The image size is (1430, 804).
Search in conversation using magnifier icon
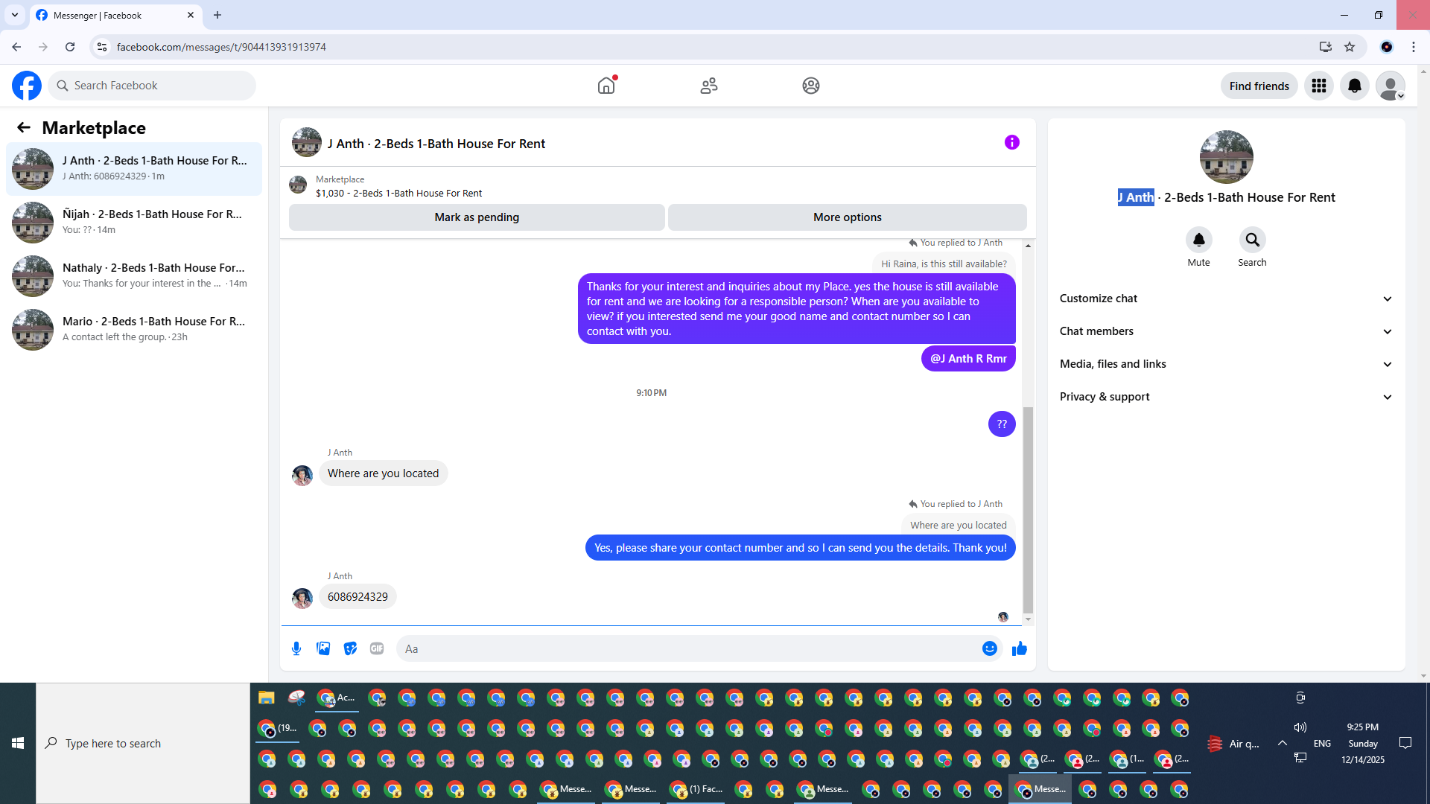[x=1252, y=240]
